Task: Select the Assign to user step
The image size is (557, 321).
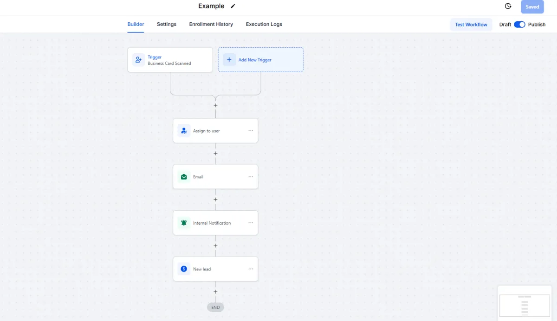Action: pyautogui.click(x=215, y=131)
